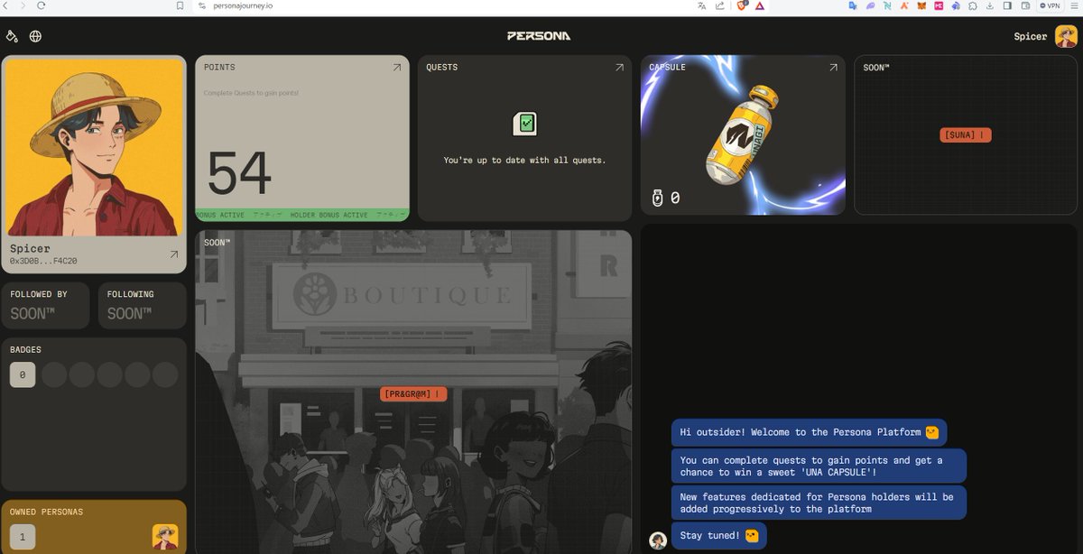
Task: Click the Brave Rewards triangle icon
Action: click(760, 5)
